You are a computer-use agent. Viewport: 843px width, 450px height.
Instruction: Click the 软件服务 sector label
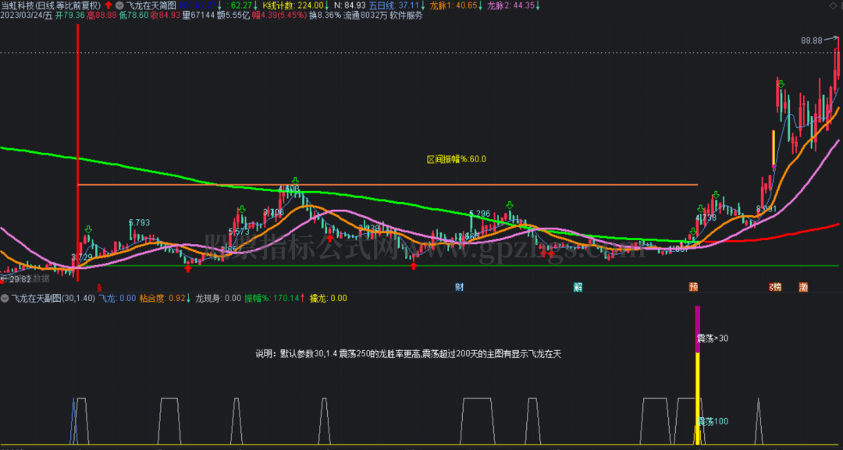click(x=405, y=16)
